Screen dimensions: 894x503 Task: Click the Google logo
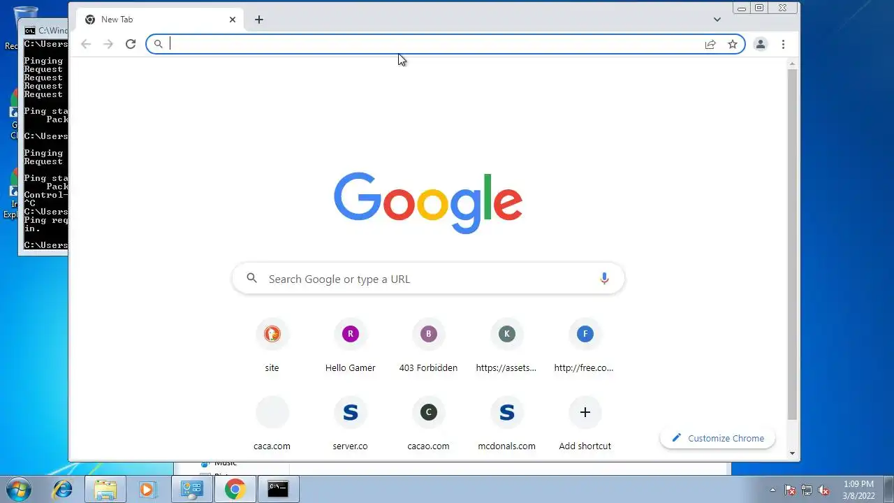tap(428, 203)
